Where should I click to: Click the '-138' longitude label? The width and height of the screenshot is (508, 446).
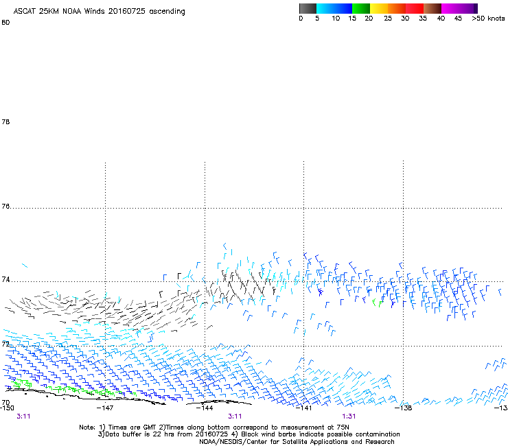[x=404, y=408]
